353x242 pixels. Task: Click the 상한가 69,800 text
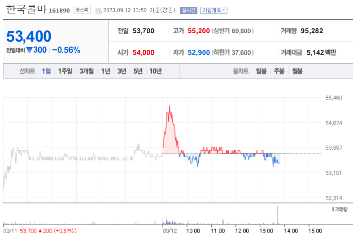pos(232,31)
